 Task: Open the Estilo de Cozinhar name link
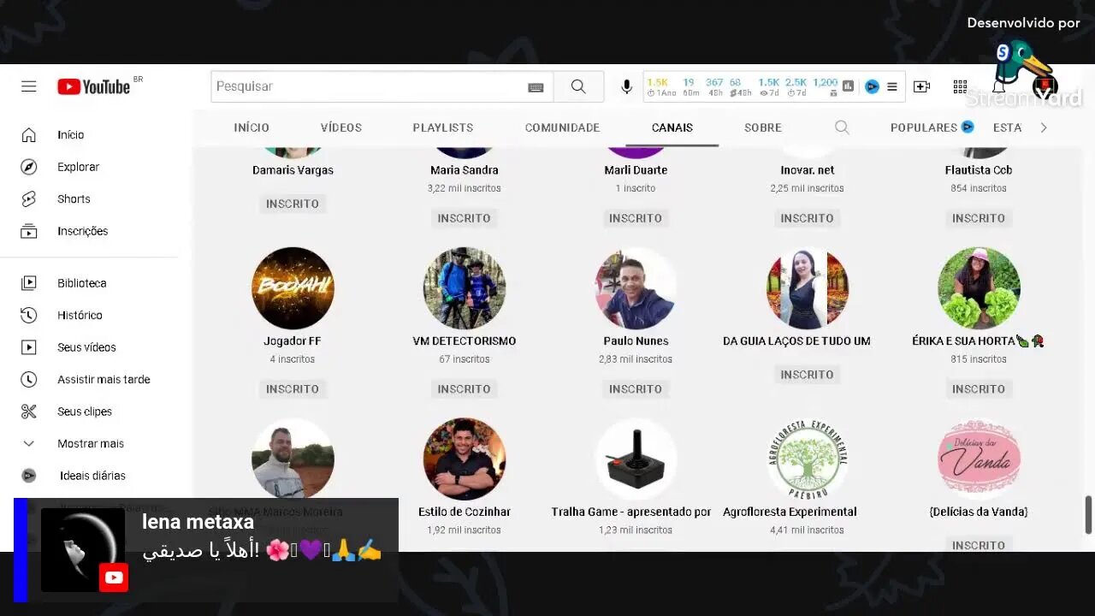(x=465, y=512)
